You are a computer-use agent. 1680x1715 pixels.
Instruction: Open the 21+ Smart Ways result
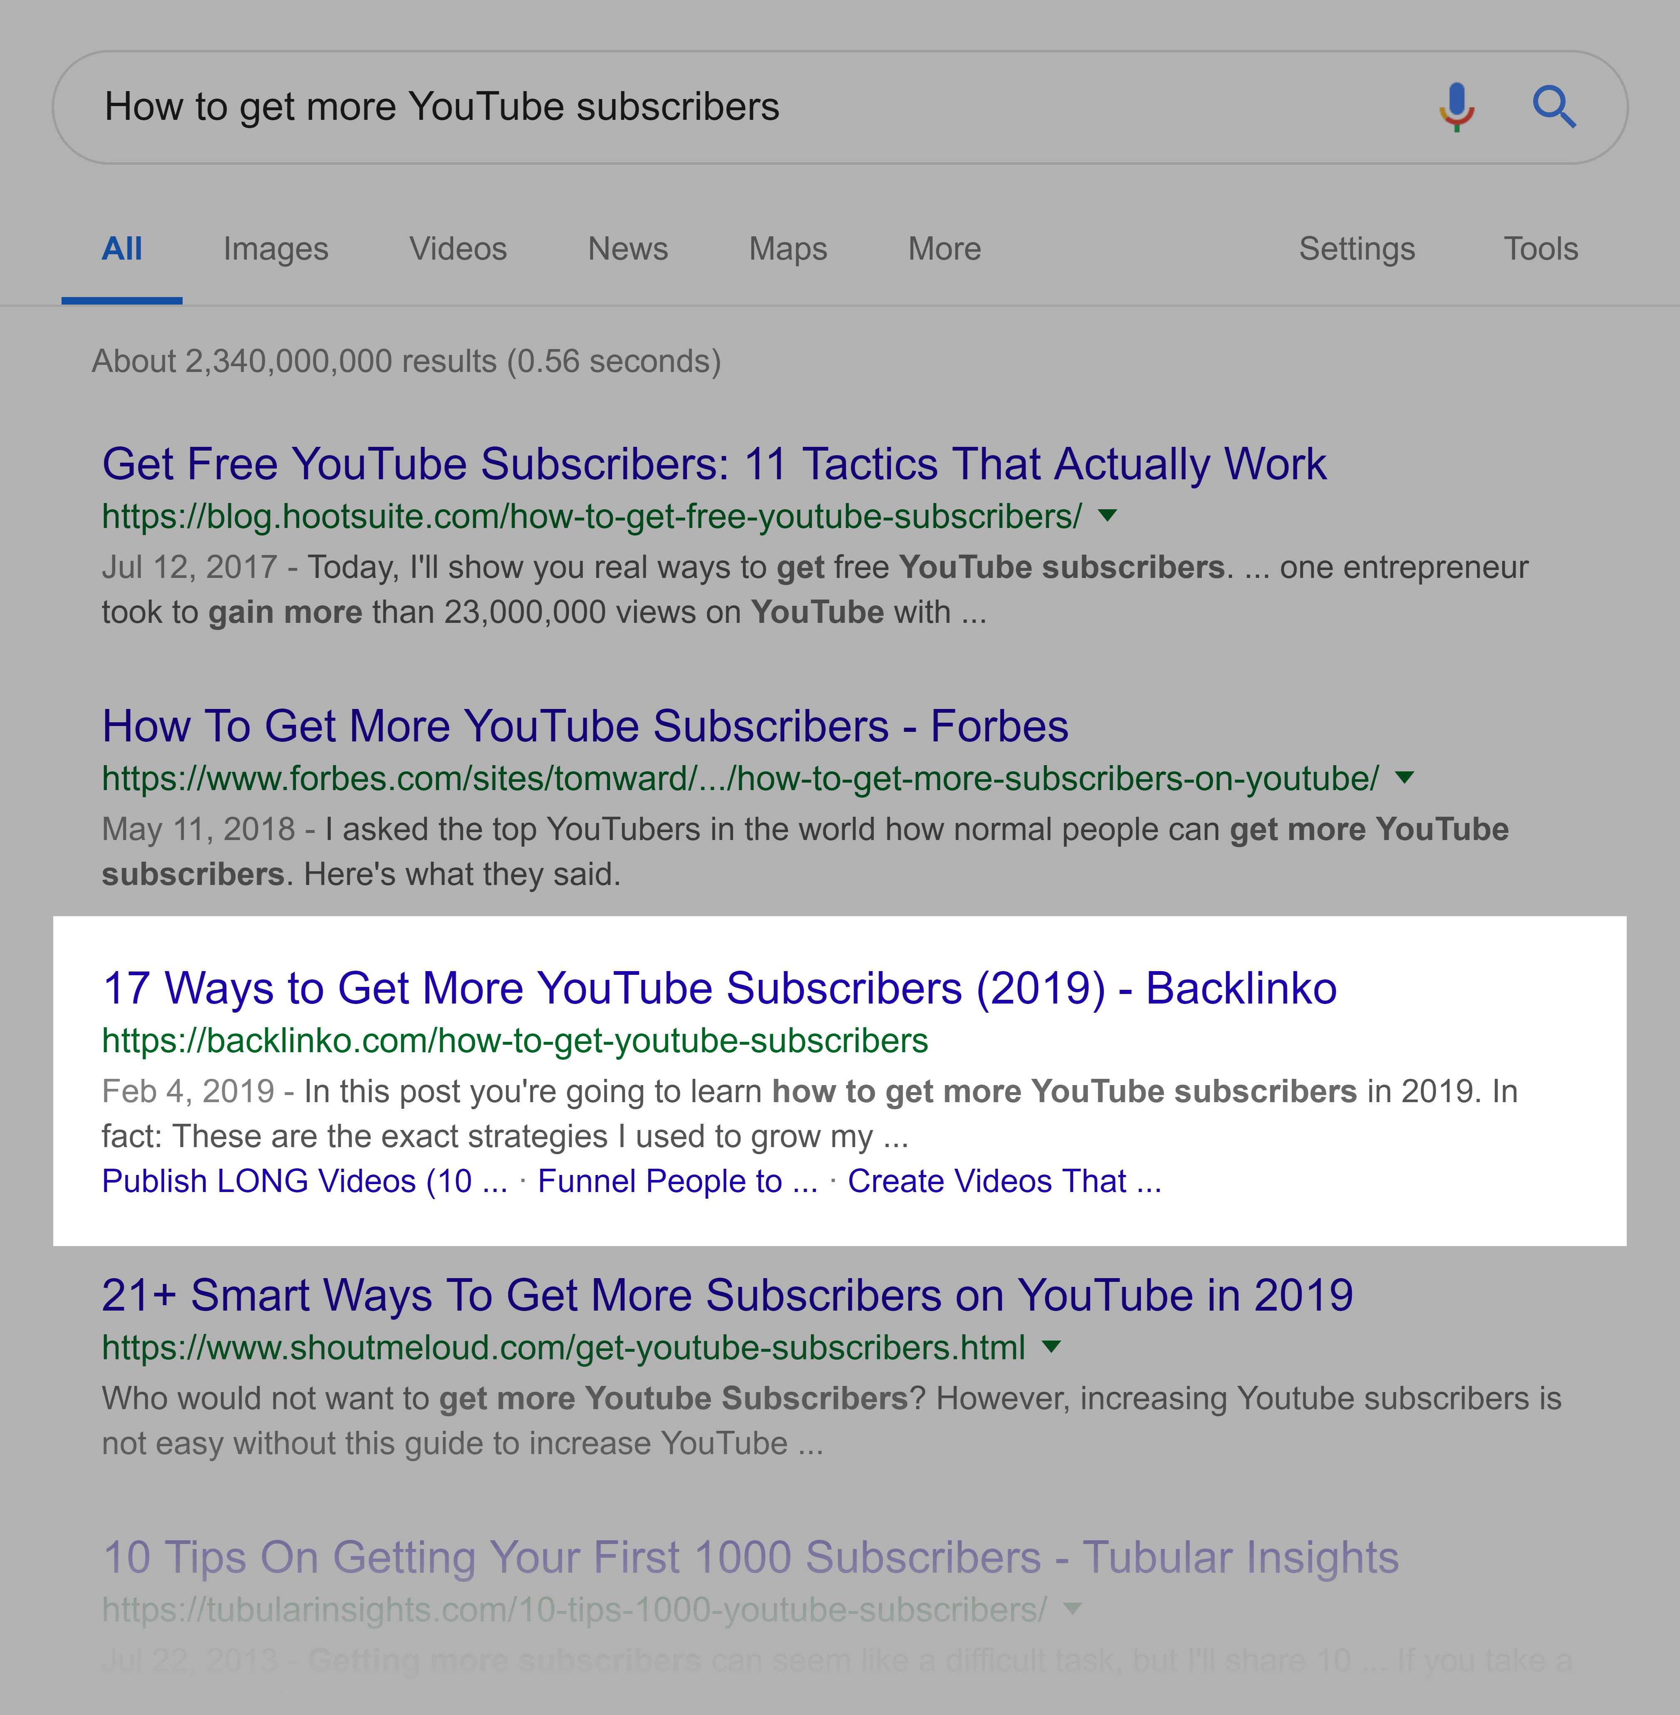(727, 1295)
